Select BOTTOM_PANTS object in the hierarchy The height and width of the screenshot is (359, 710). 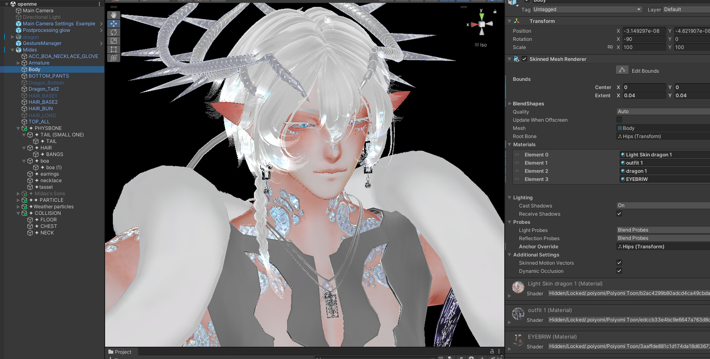48,76
